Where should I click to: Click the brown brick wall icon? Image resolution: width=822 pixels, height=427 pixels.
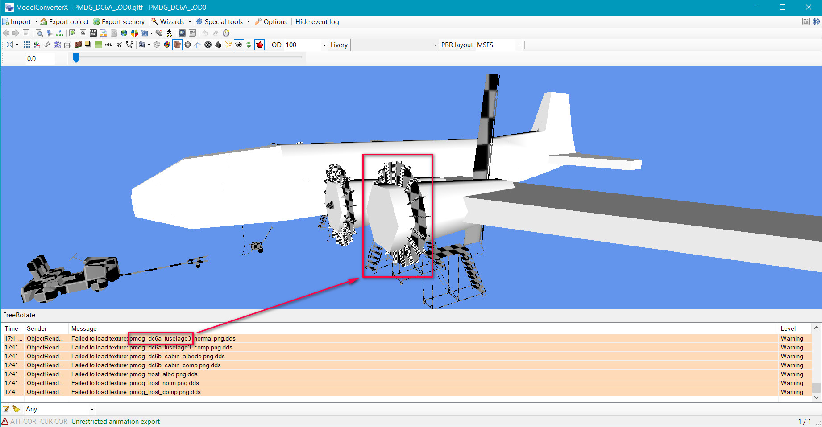[78, 45]
